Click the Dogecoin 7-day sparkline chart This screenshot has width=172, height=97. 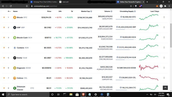click(149, 67)
